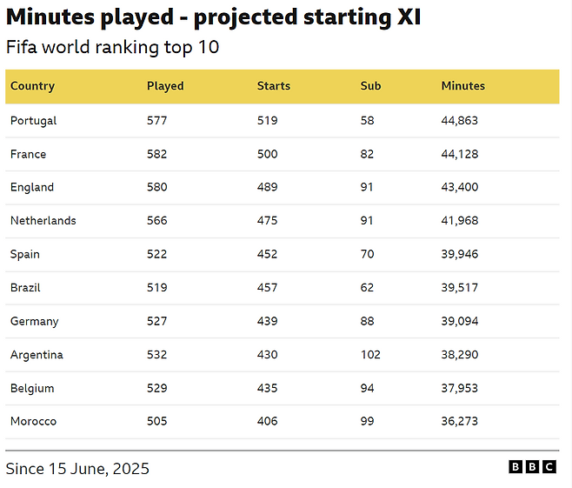This screenshot has height=488, width=572.
Task: Click the Germany row label
Action: pyautogui.click(x=34, y=322)
